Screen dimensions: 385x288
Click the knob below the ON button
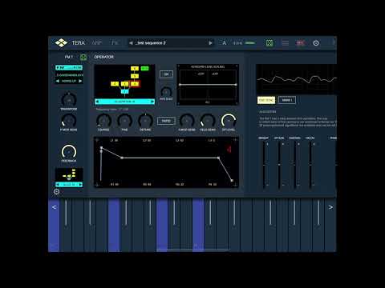166,92
